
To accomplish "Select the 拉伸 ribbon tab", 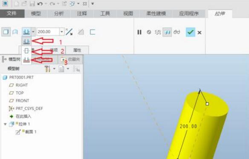I will [220, 14].
